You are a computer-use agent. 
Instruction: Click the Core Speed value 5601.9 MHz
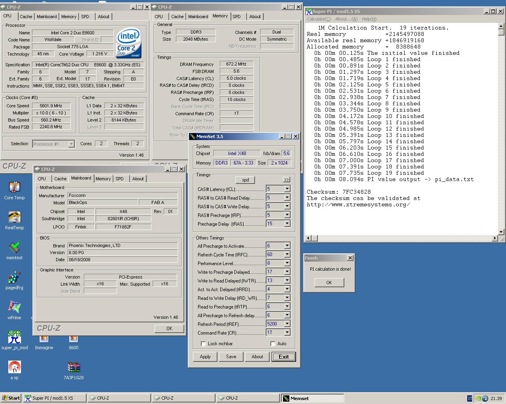tap(51, 106)
